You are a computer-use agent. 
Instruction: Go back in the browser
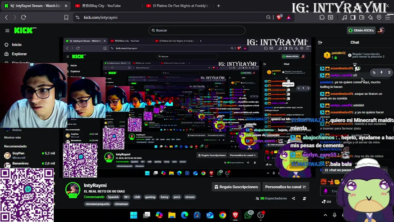(x=6, y=18)
